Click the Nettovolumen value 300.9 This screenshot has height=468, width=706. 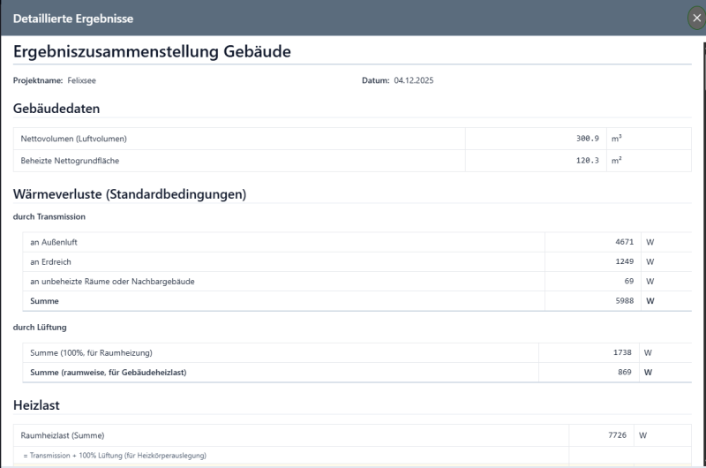[587, 139]
